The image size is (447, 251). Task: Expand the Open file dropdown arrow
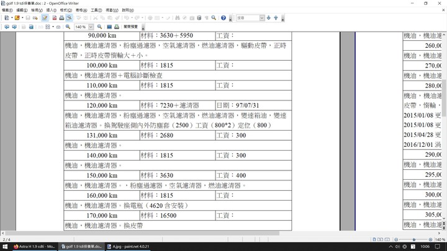click(22, 18)
